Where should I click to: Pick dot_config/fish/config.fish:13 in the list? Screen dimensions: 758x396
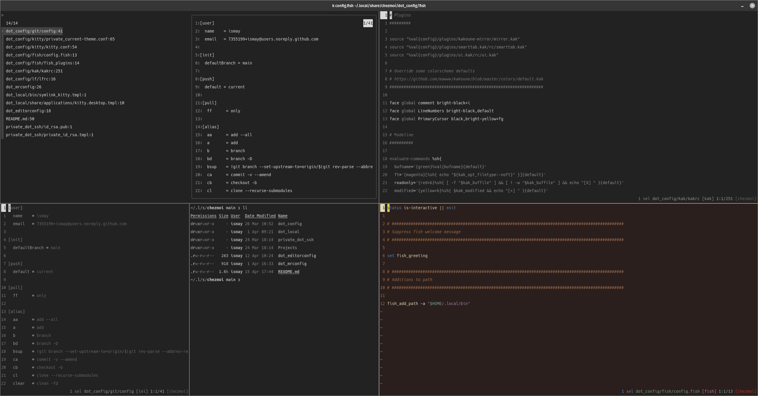(x=41, y=55)
